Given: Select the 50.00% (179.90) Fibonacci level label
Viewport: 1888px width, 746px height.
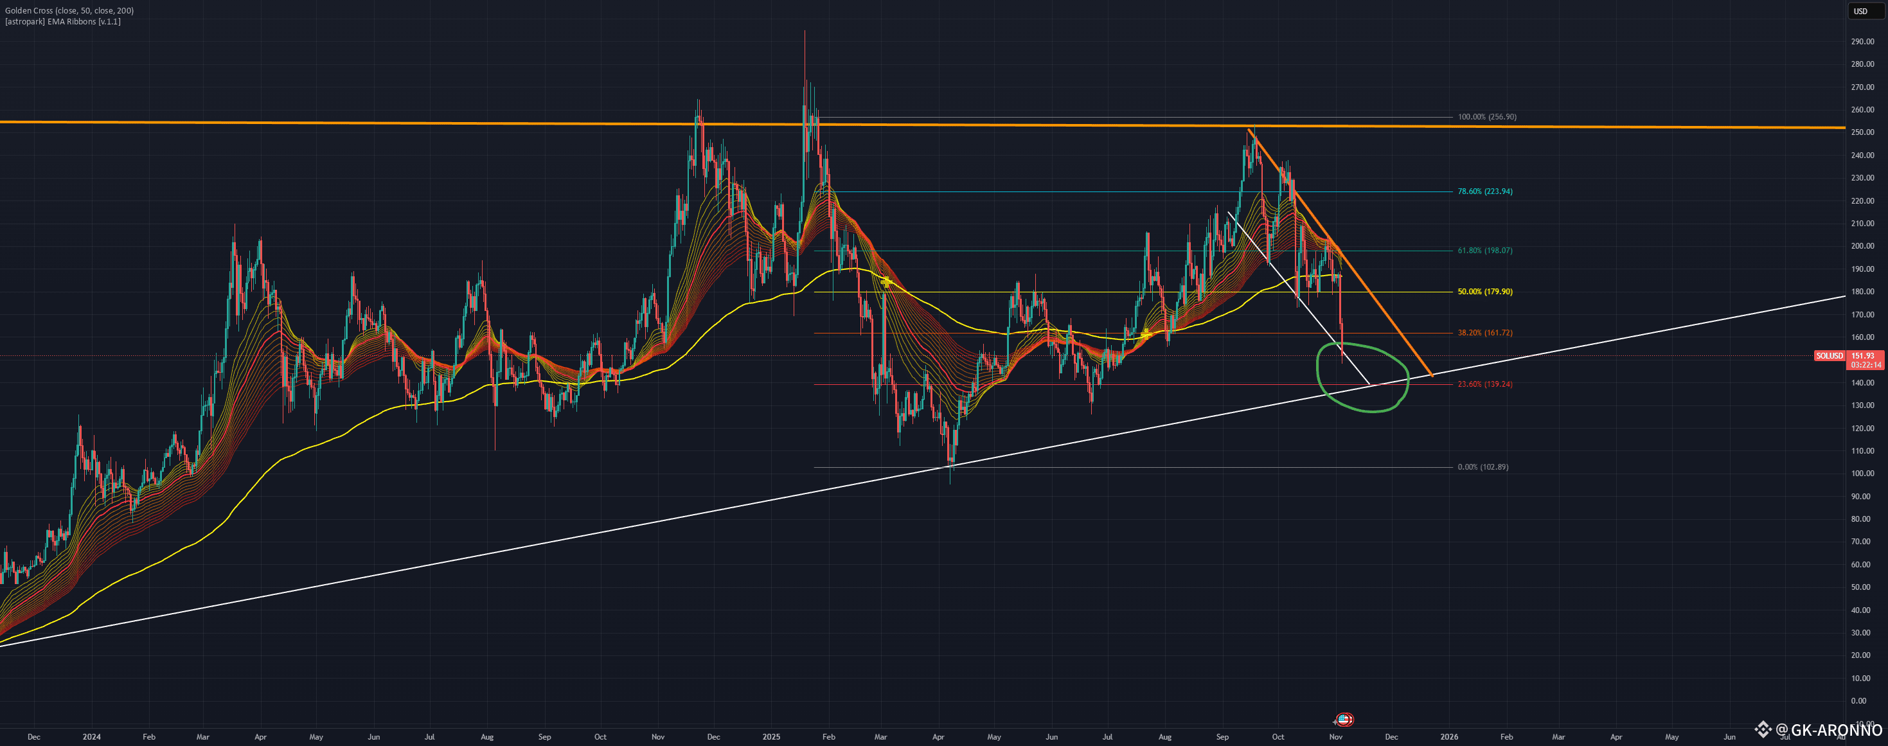Looking at the screenshot, I should click(1484, 292).
